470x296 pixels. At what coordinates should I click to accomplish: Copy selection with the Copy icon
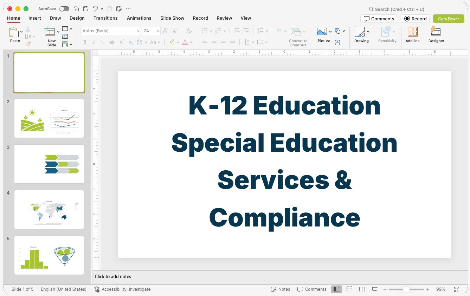28,37
